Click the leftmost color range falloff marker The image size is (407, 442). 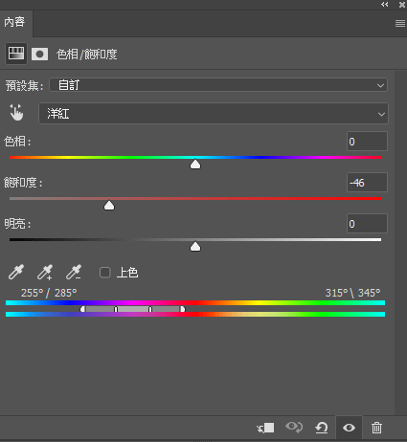[x=82, y=309]
